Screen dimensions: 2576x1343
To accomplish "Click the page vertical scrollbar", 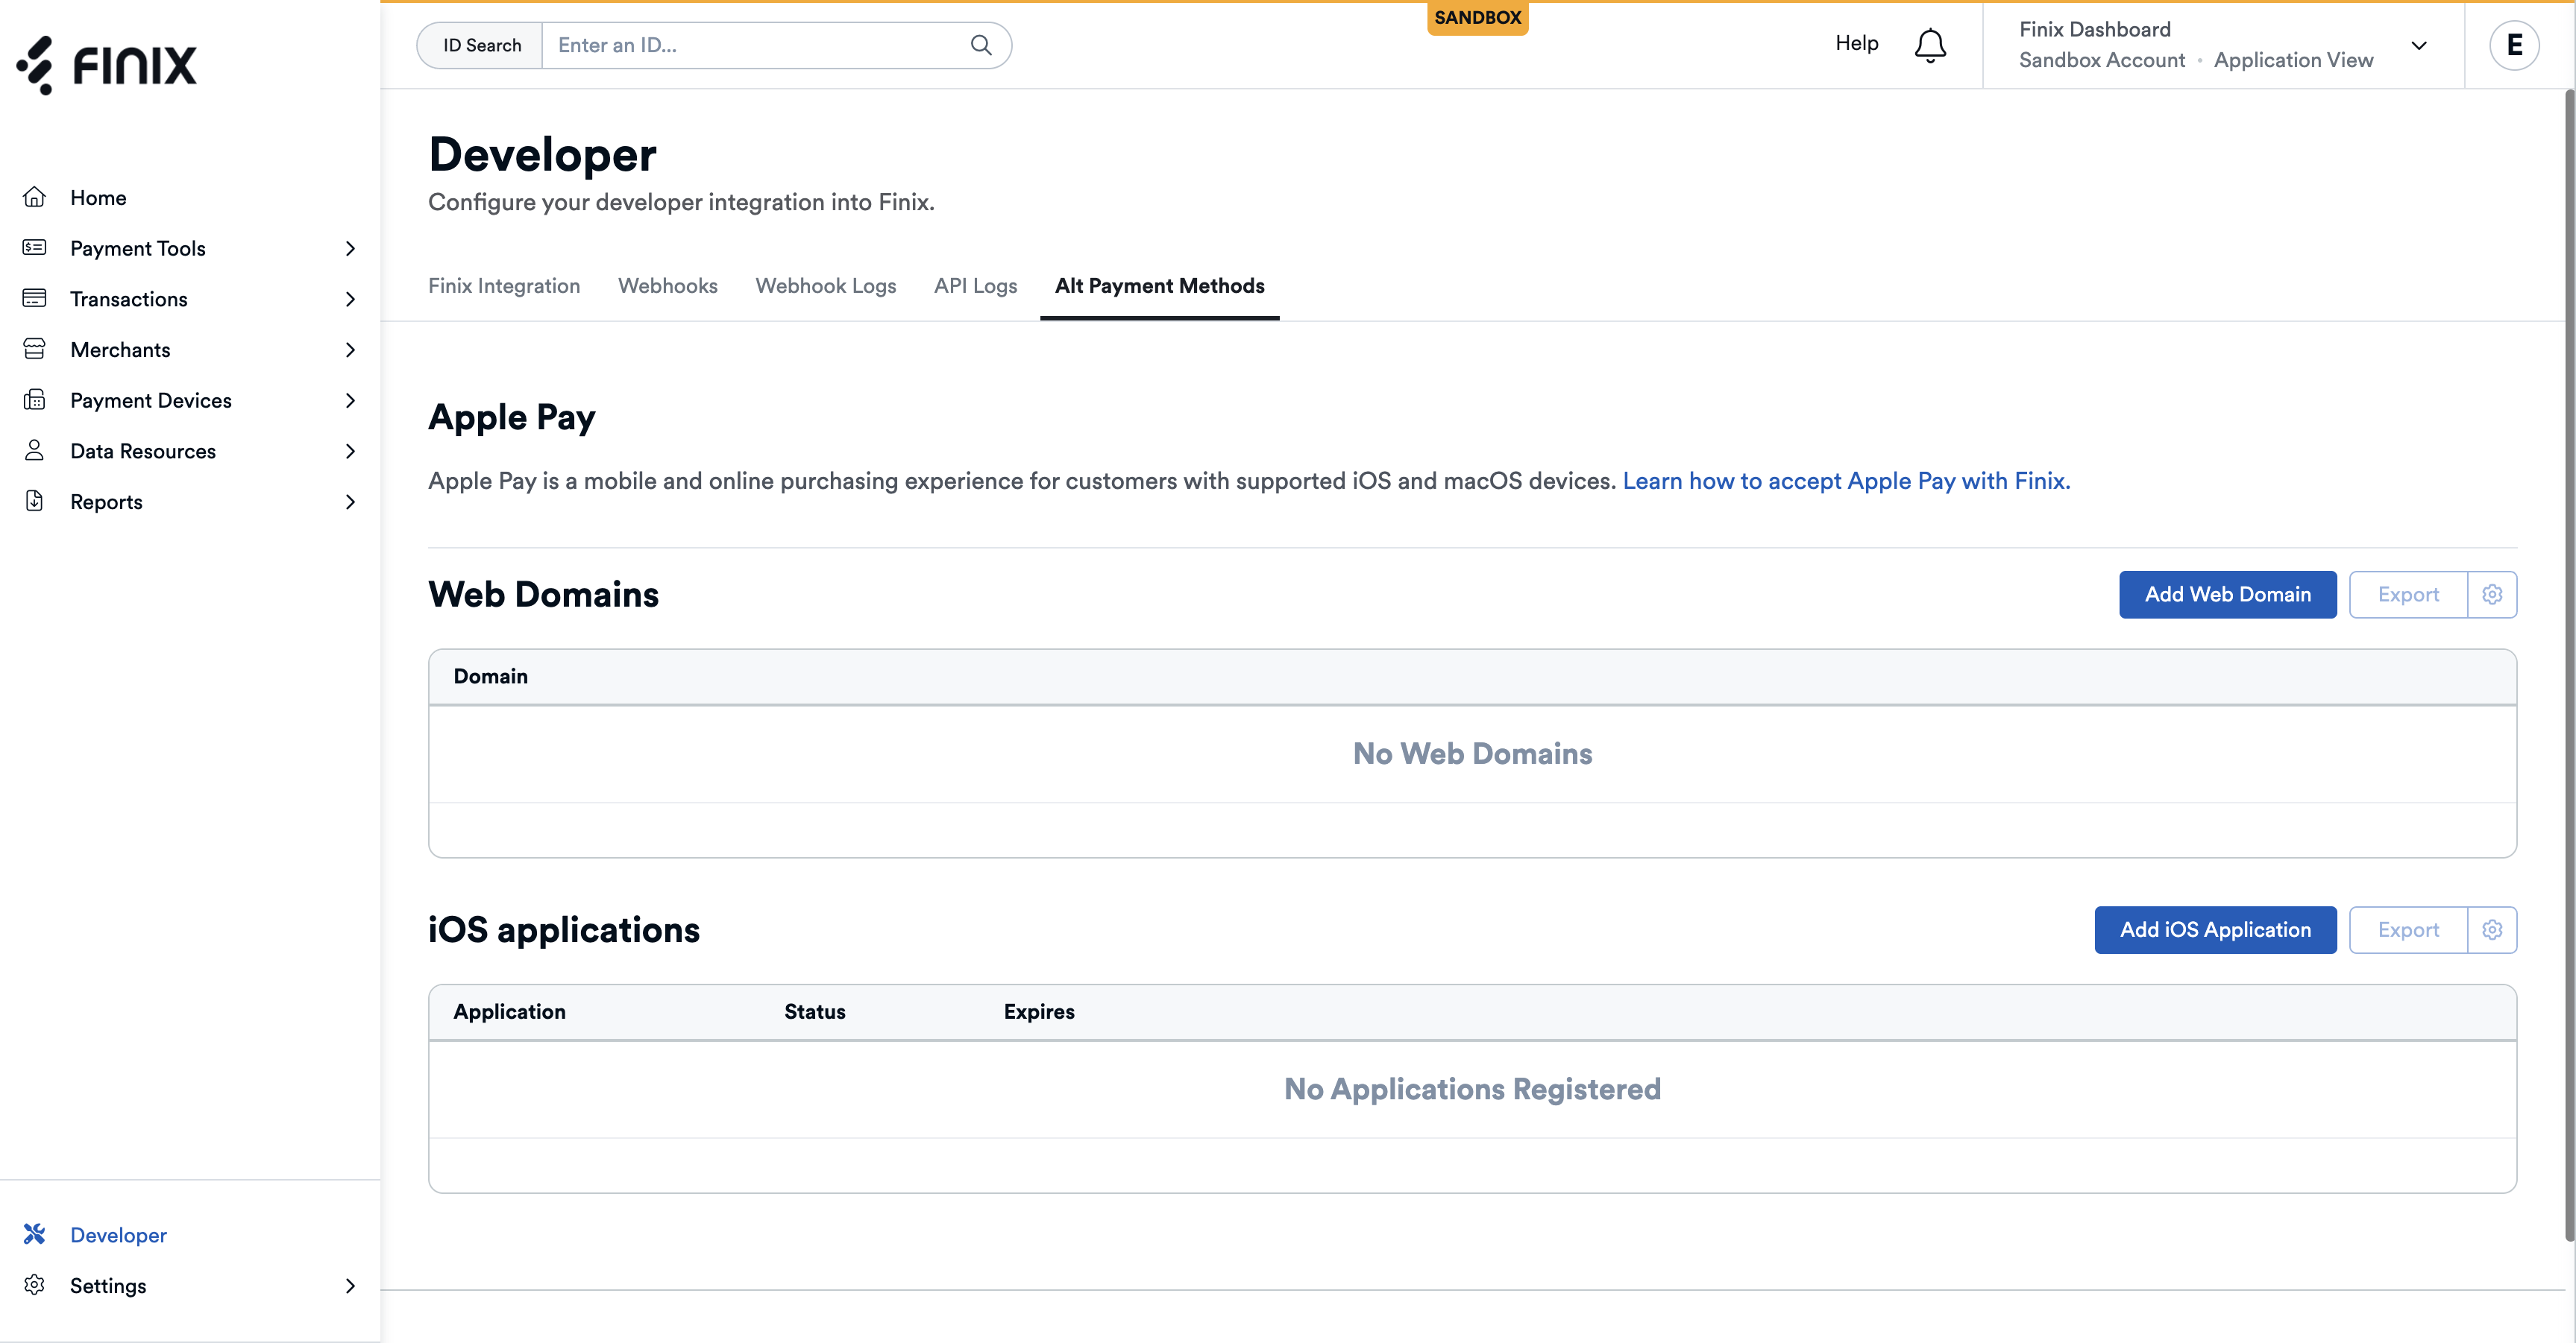I will click(x=2569, y=665).
